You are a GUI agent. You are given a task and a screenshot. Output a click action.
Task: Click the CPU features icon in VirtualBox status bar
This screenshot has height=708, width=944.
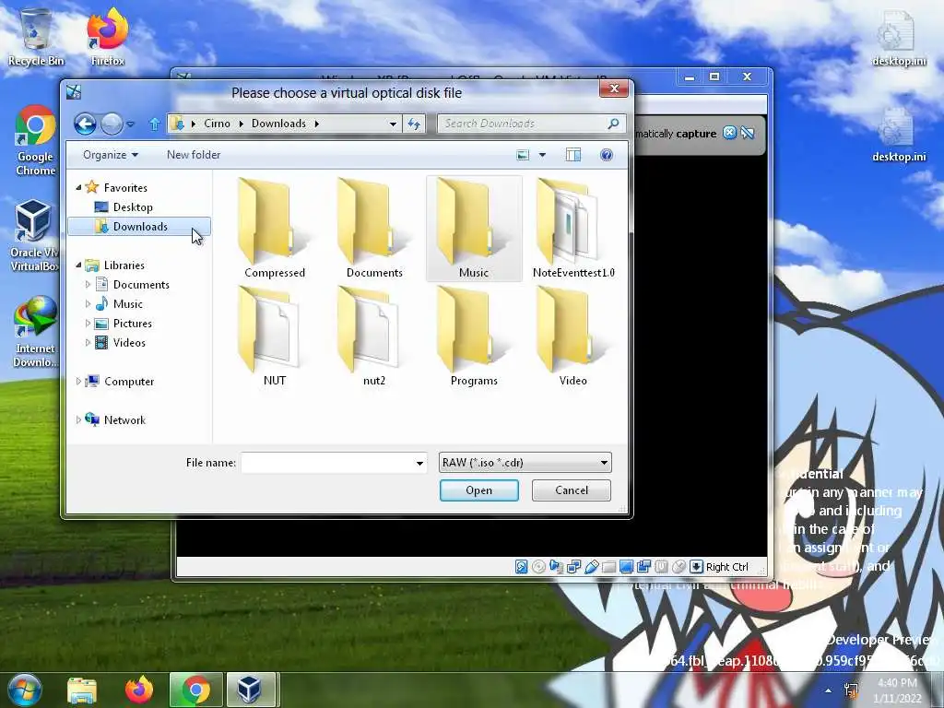tap(661, 567)
